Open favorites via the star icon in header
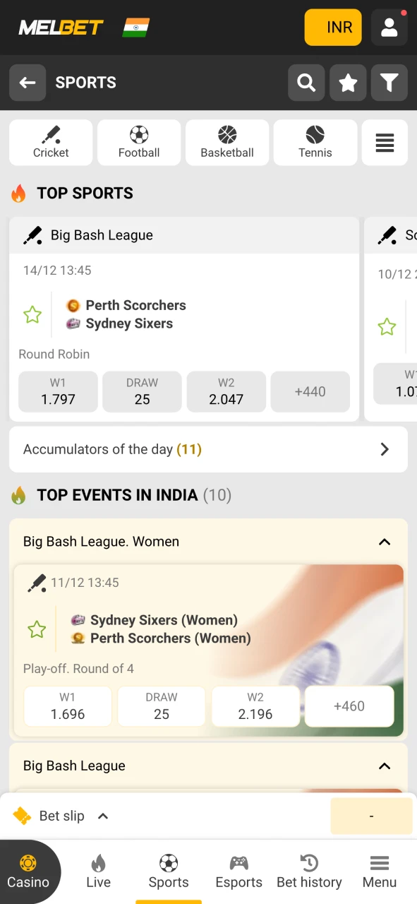The image size is (417, 904). point(348,83)
